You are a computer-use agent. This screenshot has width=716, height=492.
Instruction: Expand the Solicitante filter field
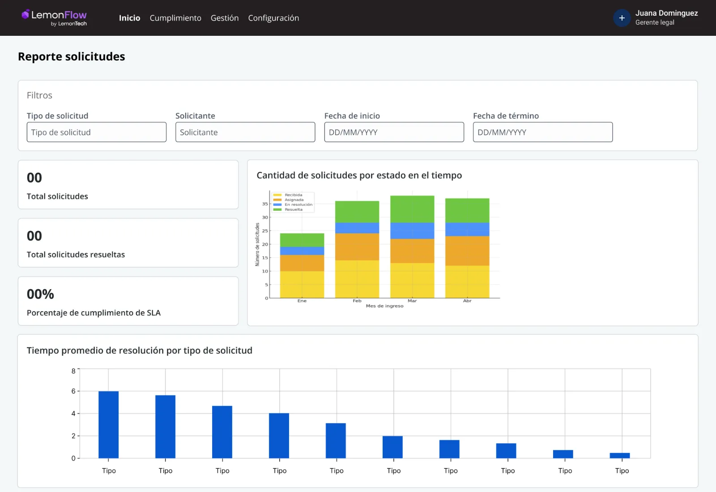tap(245, 132)
